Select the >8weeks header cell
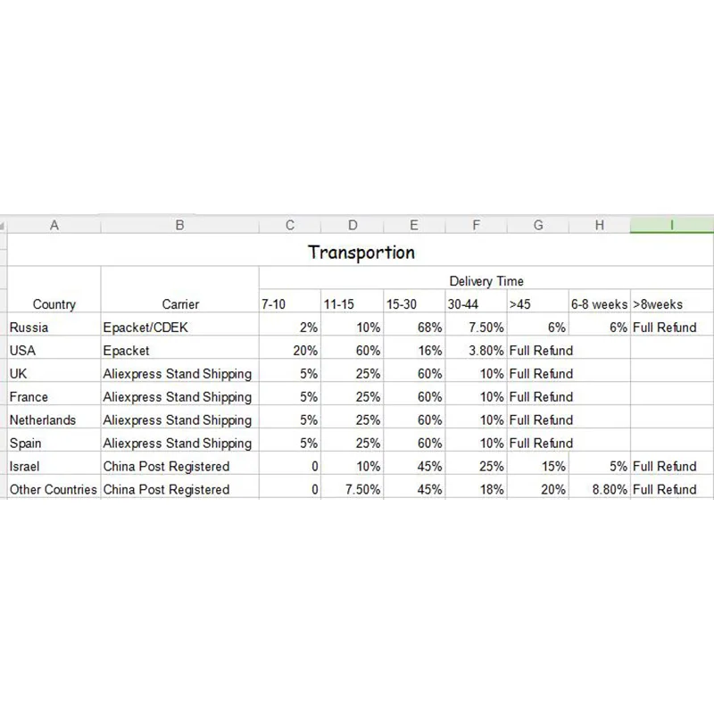 [672, 304]
